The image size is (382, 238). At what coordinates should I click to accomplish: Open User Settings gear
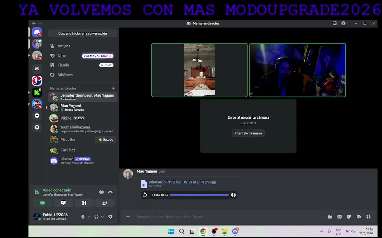pyautogui.click(x=110, y=217)
